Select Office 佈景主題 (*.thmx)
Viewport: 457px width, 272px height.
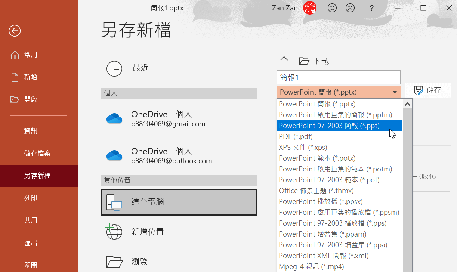coord(340,191)
